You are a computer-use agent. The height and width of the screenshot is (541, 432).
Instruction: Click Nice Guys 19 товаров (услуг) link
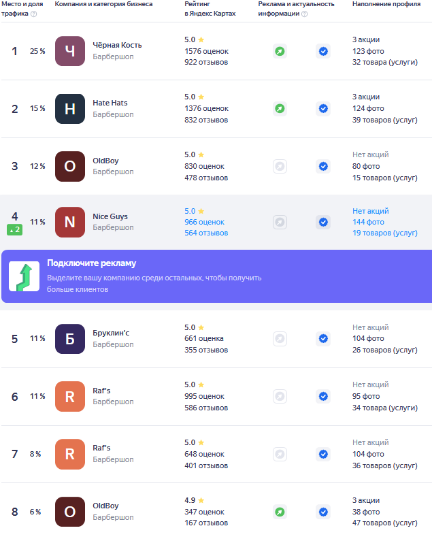point(384,233)
